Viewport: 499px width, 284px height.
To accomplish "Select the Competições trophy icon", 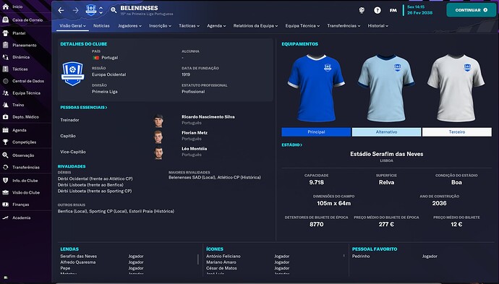I will click(x=5, y=142).
